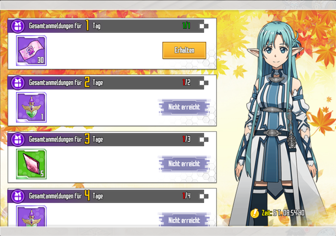Click the gift icon beside 4 Tage

18,196
